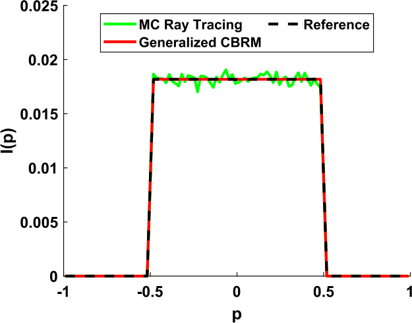
Task: Click the y-axis tick value 0.015
Action: (39, 114)
